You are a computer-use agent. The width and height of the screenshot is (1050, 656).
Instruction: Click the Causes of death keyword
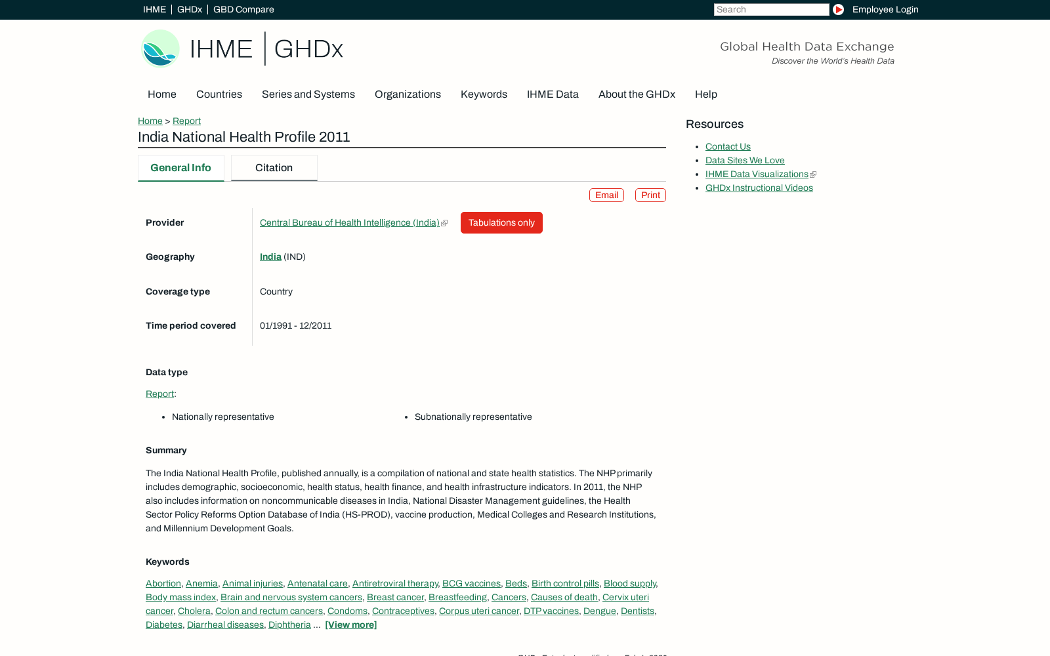(564, 597)
